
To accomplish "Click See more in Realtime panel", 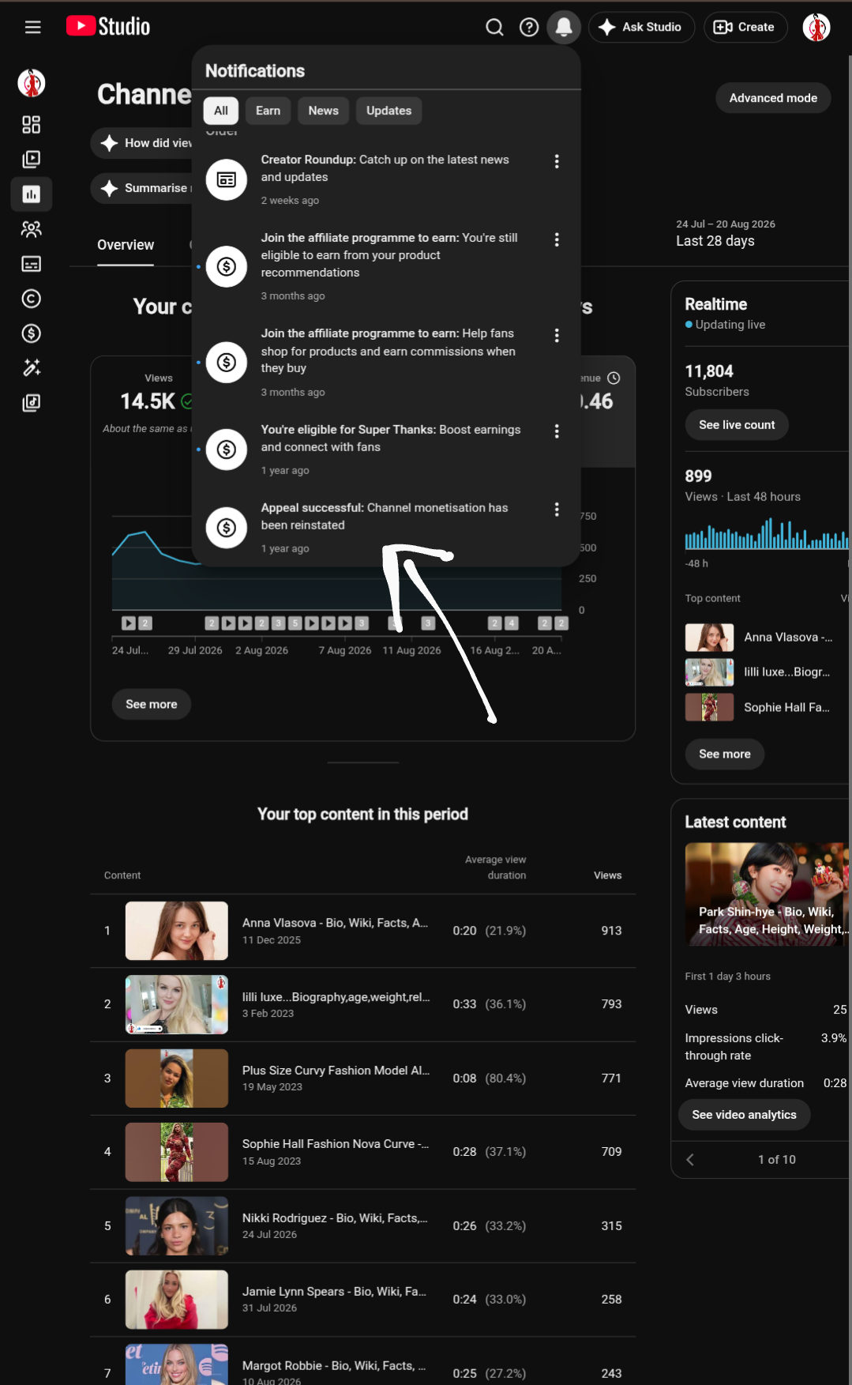I will tap(725, 754).
